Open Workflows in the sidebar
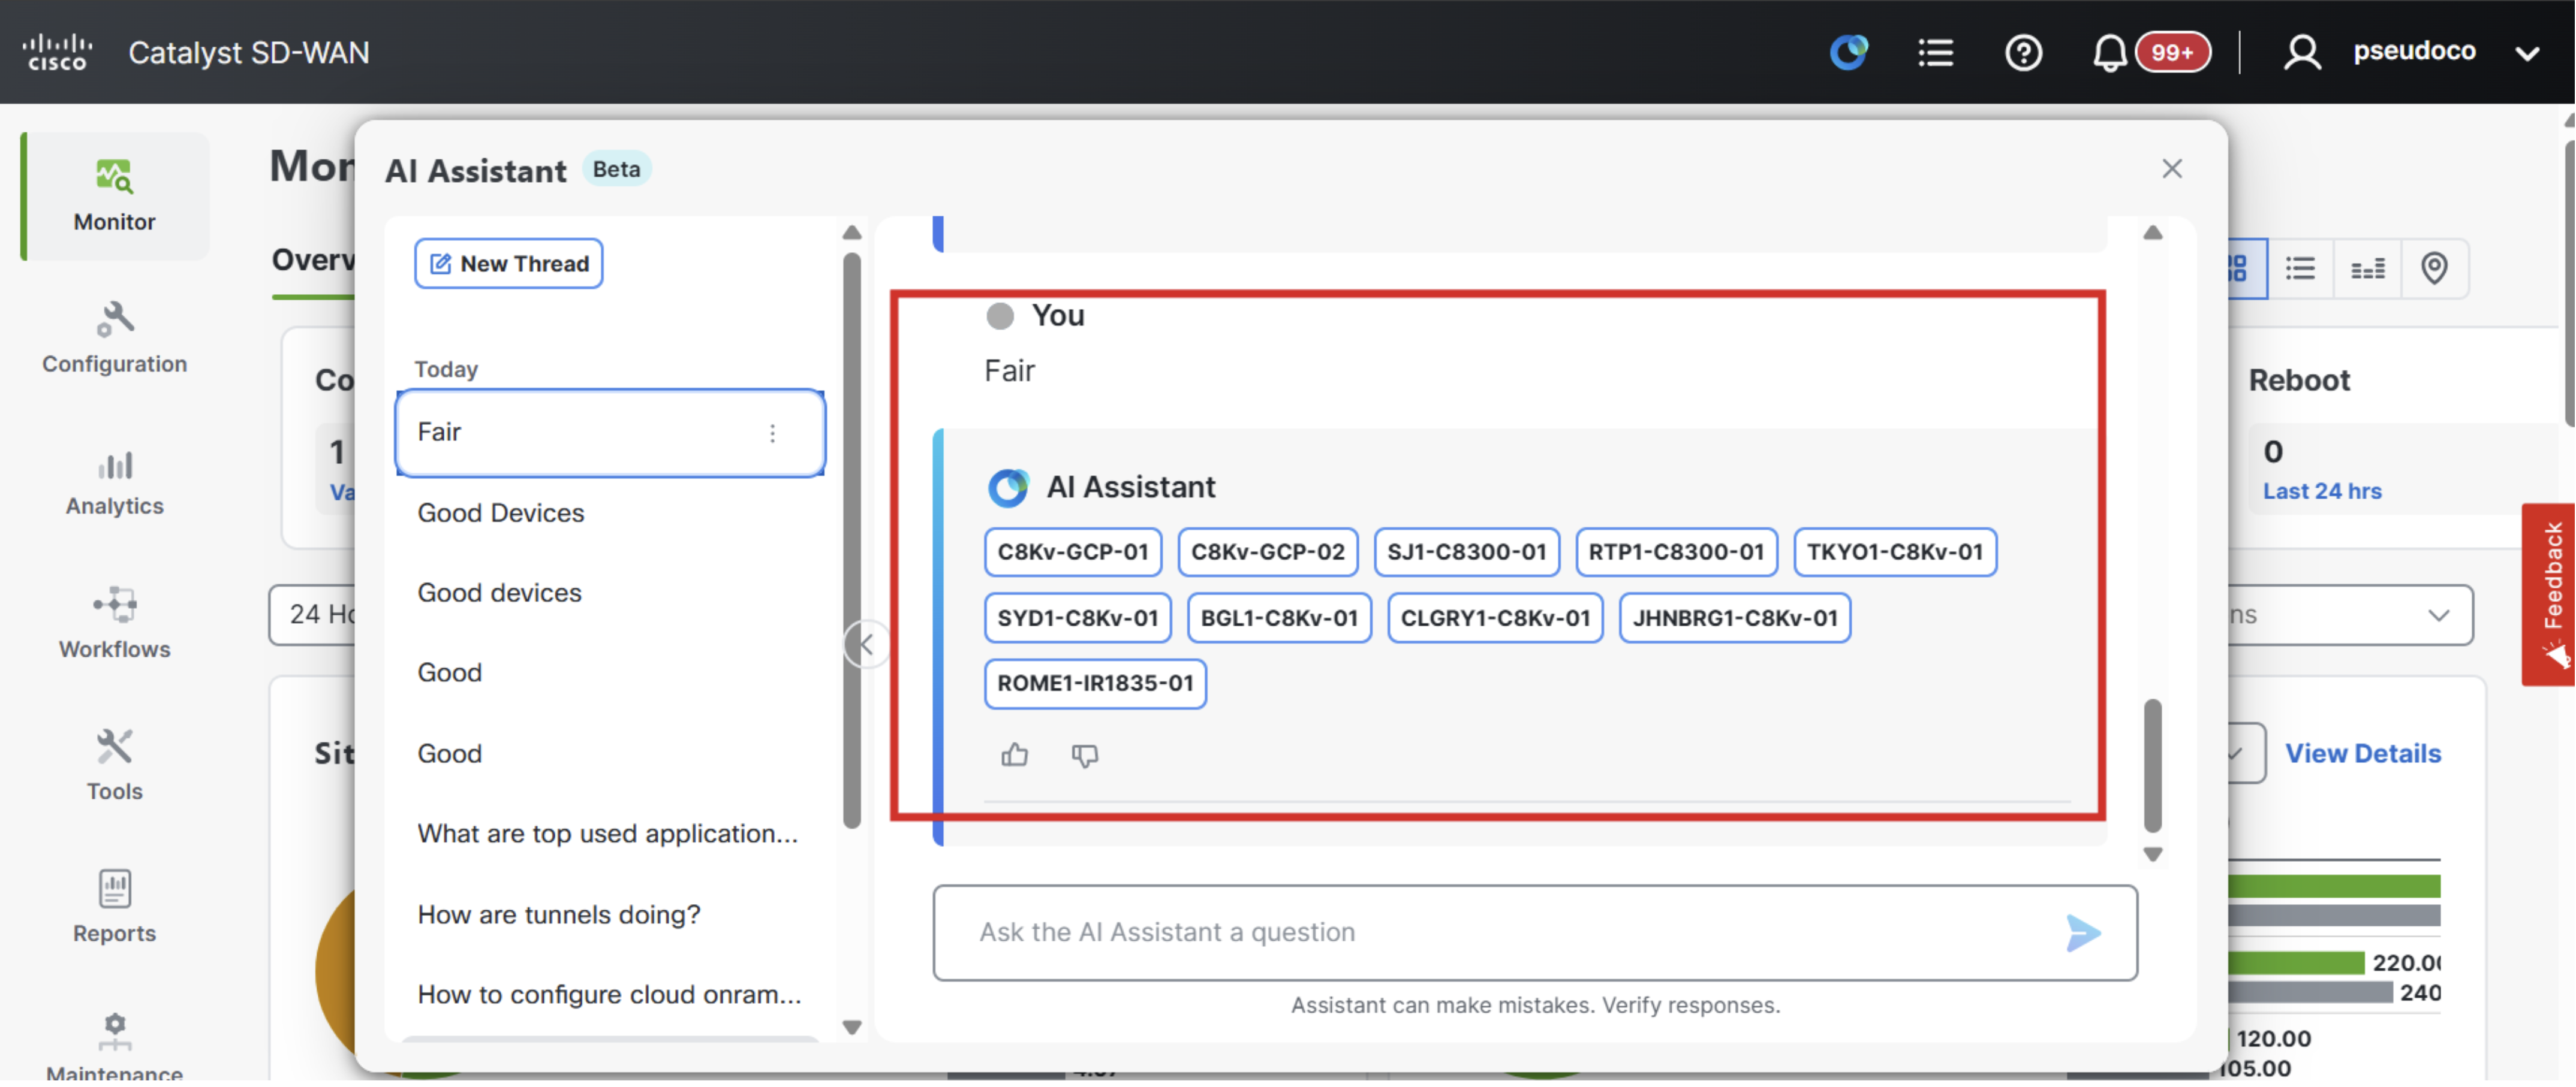2576x1087 pixels. (114, 623)
